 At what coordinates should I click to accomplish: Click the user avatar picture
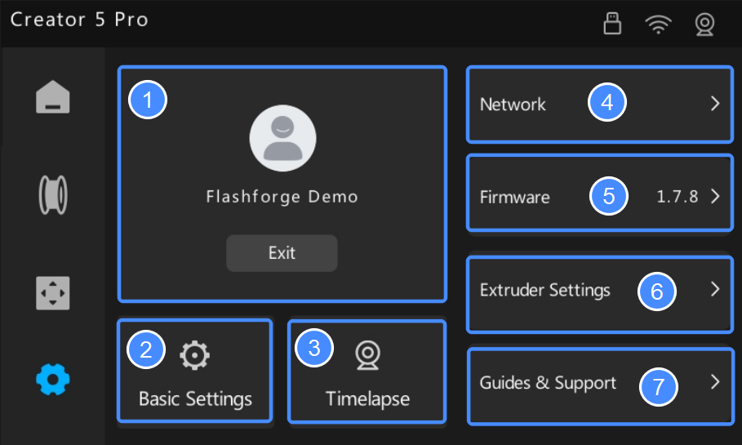point(283,138)
